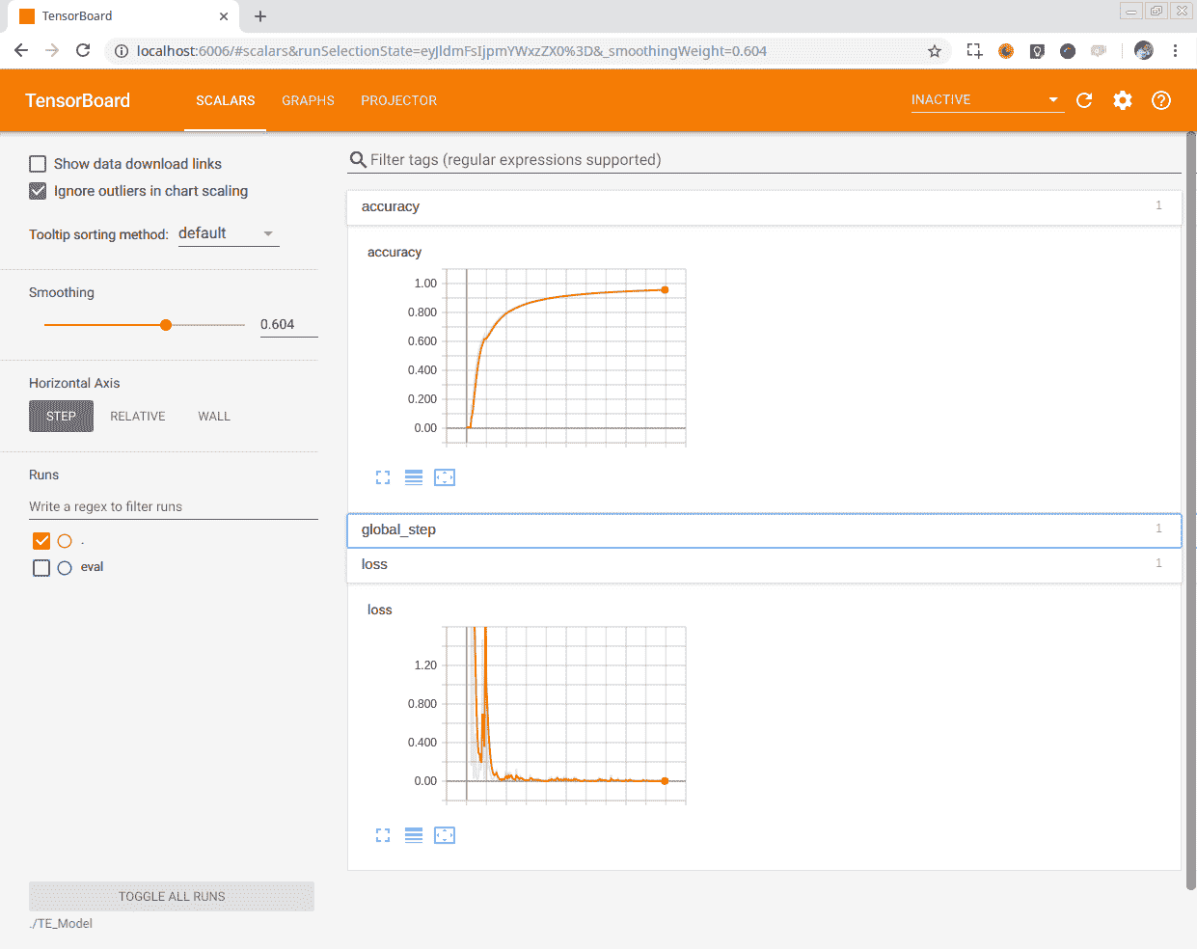This screenshot has height=949, width=1197.
Task: Expand loss chart to full size
Action: point(383,835)
